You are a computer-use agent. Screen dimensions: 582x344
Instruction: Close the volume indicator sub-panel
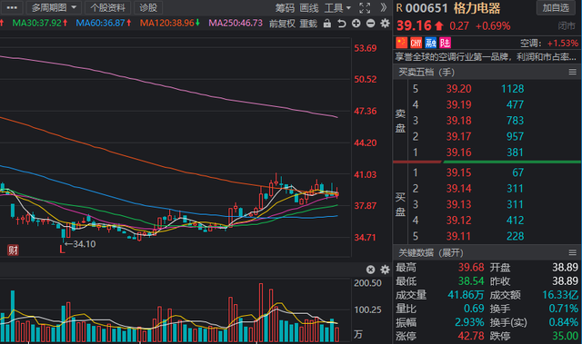370,270
